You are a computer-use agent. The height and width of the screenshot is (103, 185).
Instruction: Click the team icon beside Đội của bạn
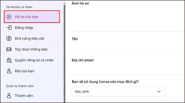9,71
